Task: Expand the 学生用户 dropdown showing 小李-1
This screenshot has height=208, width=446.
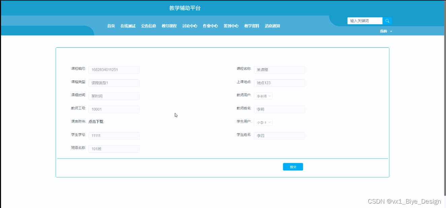Action: 263,123
